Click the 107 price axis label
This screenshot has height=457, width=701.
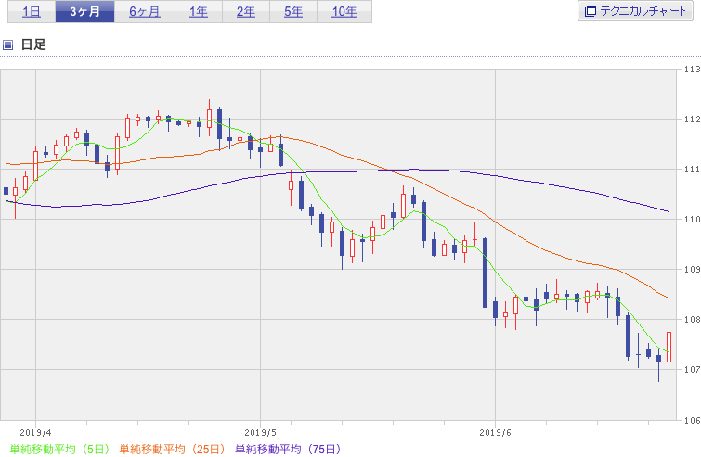(692, 369)
